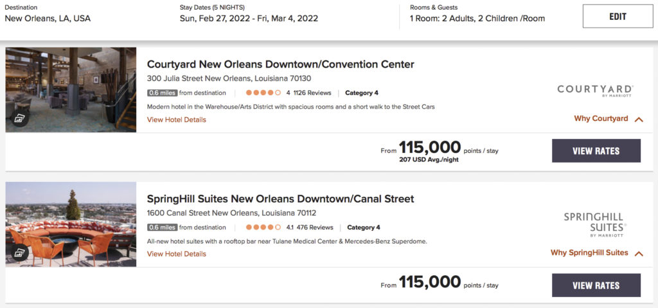Screen dimensions: 658x308
Task: Click the New Orleans destination field
Action: click(48, 19)
